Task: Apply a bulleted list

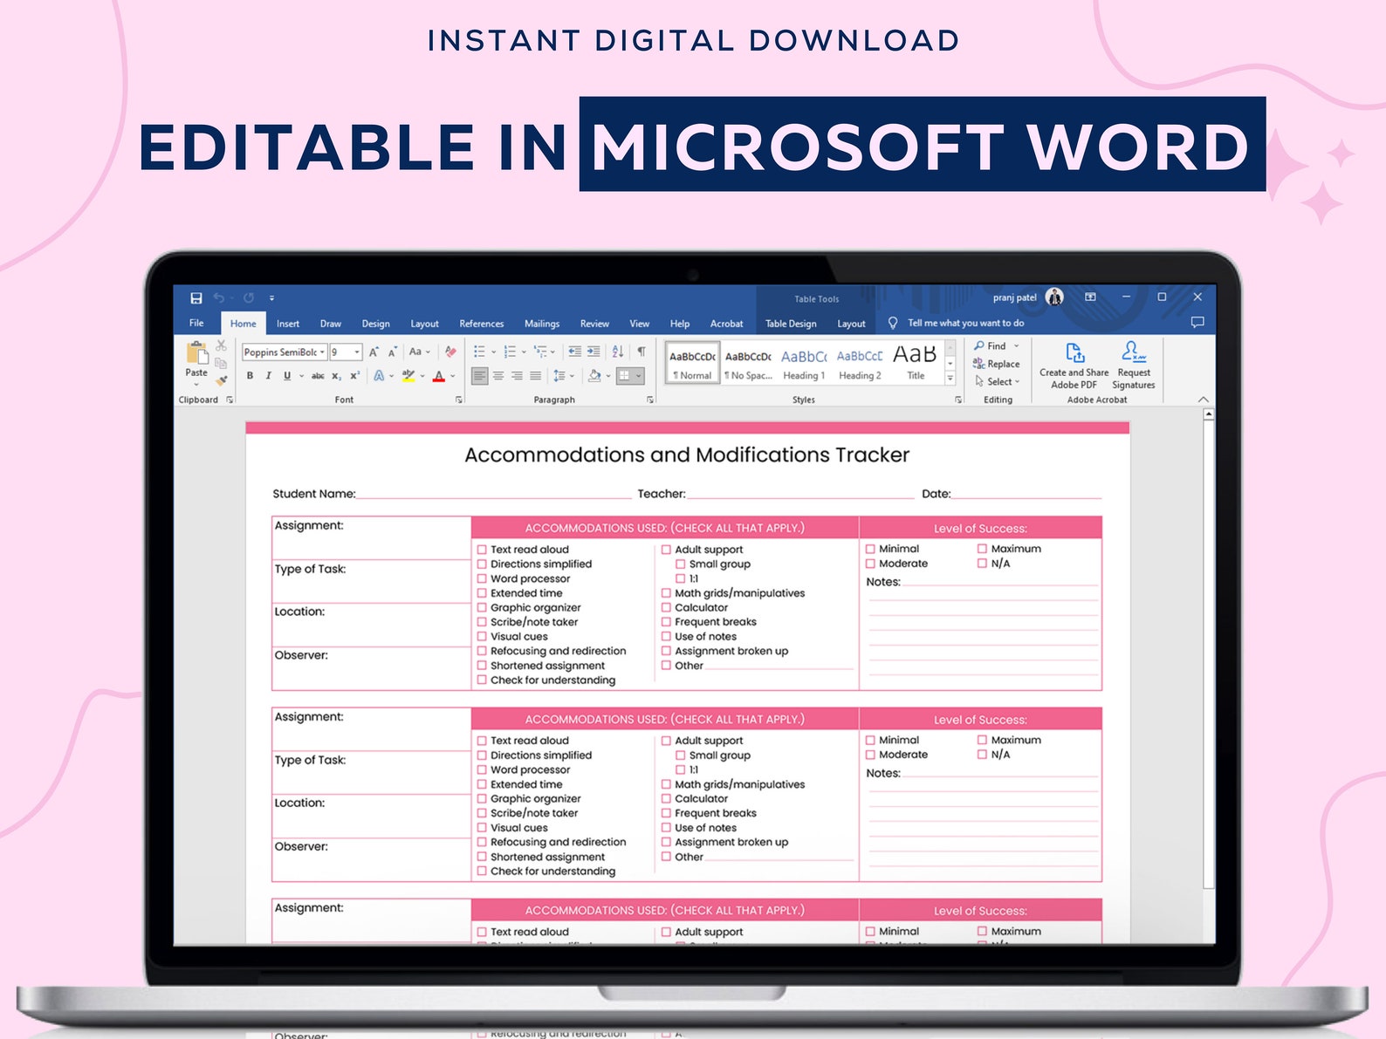Action: point(479,352)
